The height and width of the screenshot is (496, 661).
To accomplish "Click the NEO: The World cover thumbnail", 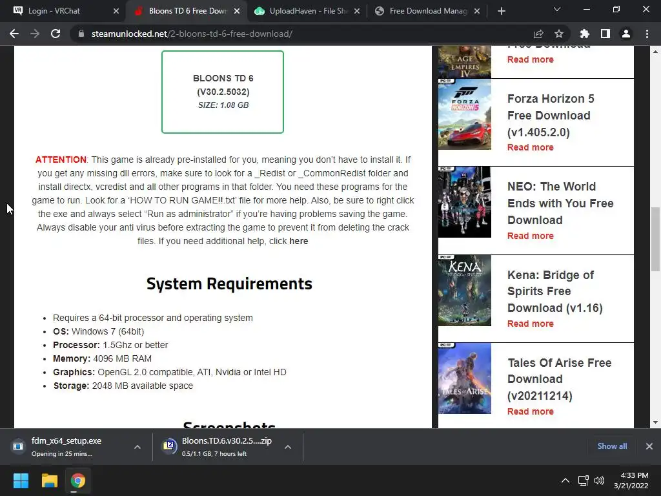I will [x=465, y=202].
